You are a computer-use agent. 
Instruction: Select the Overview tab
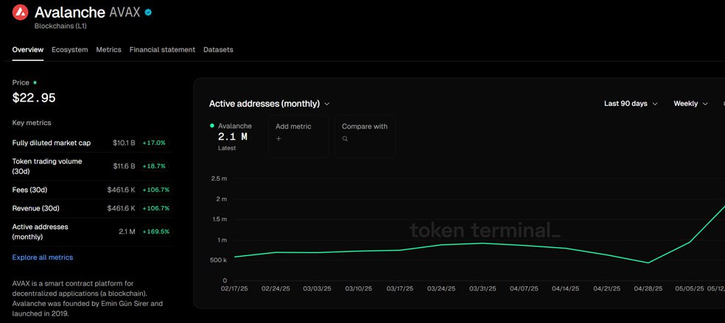pos(27,49)
